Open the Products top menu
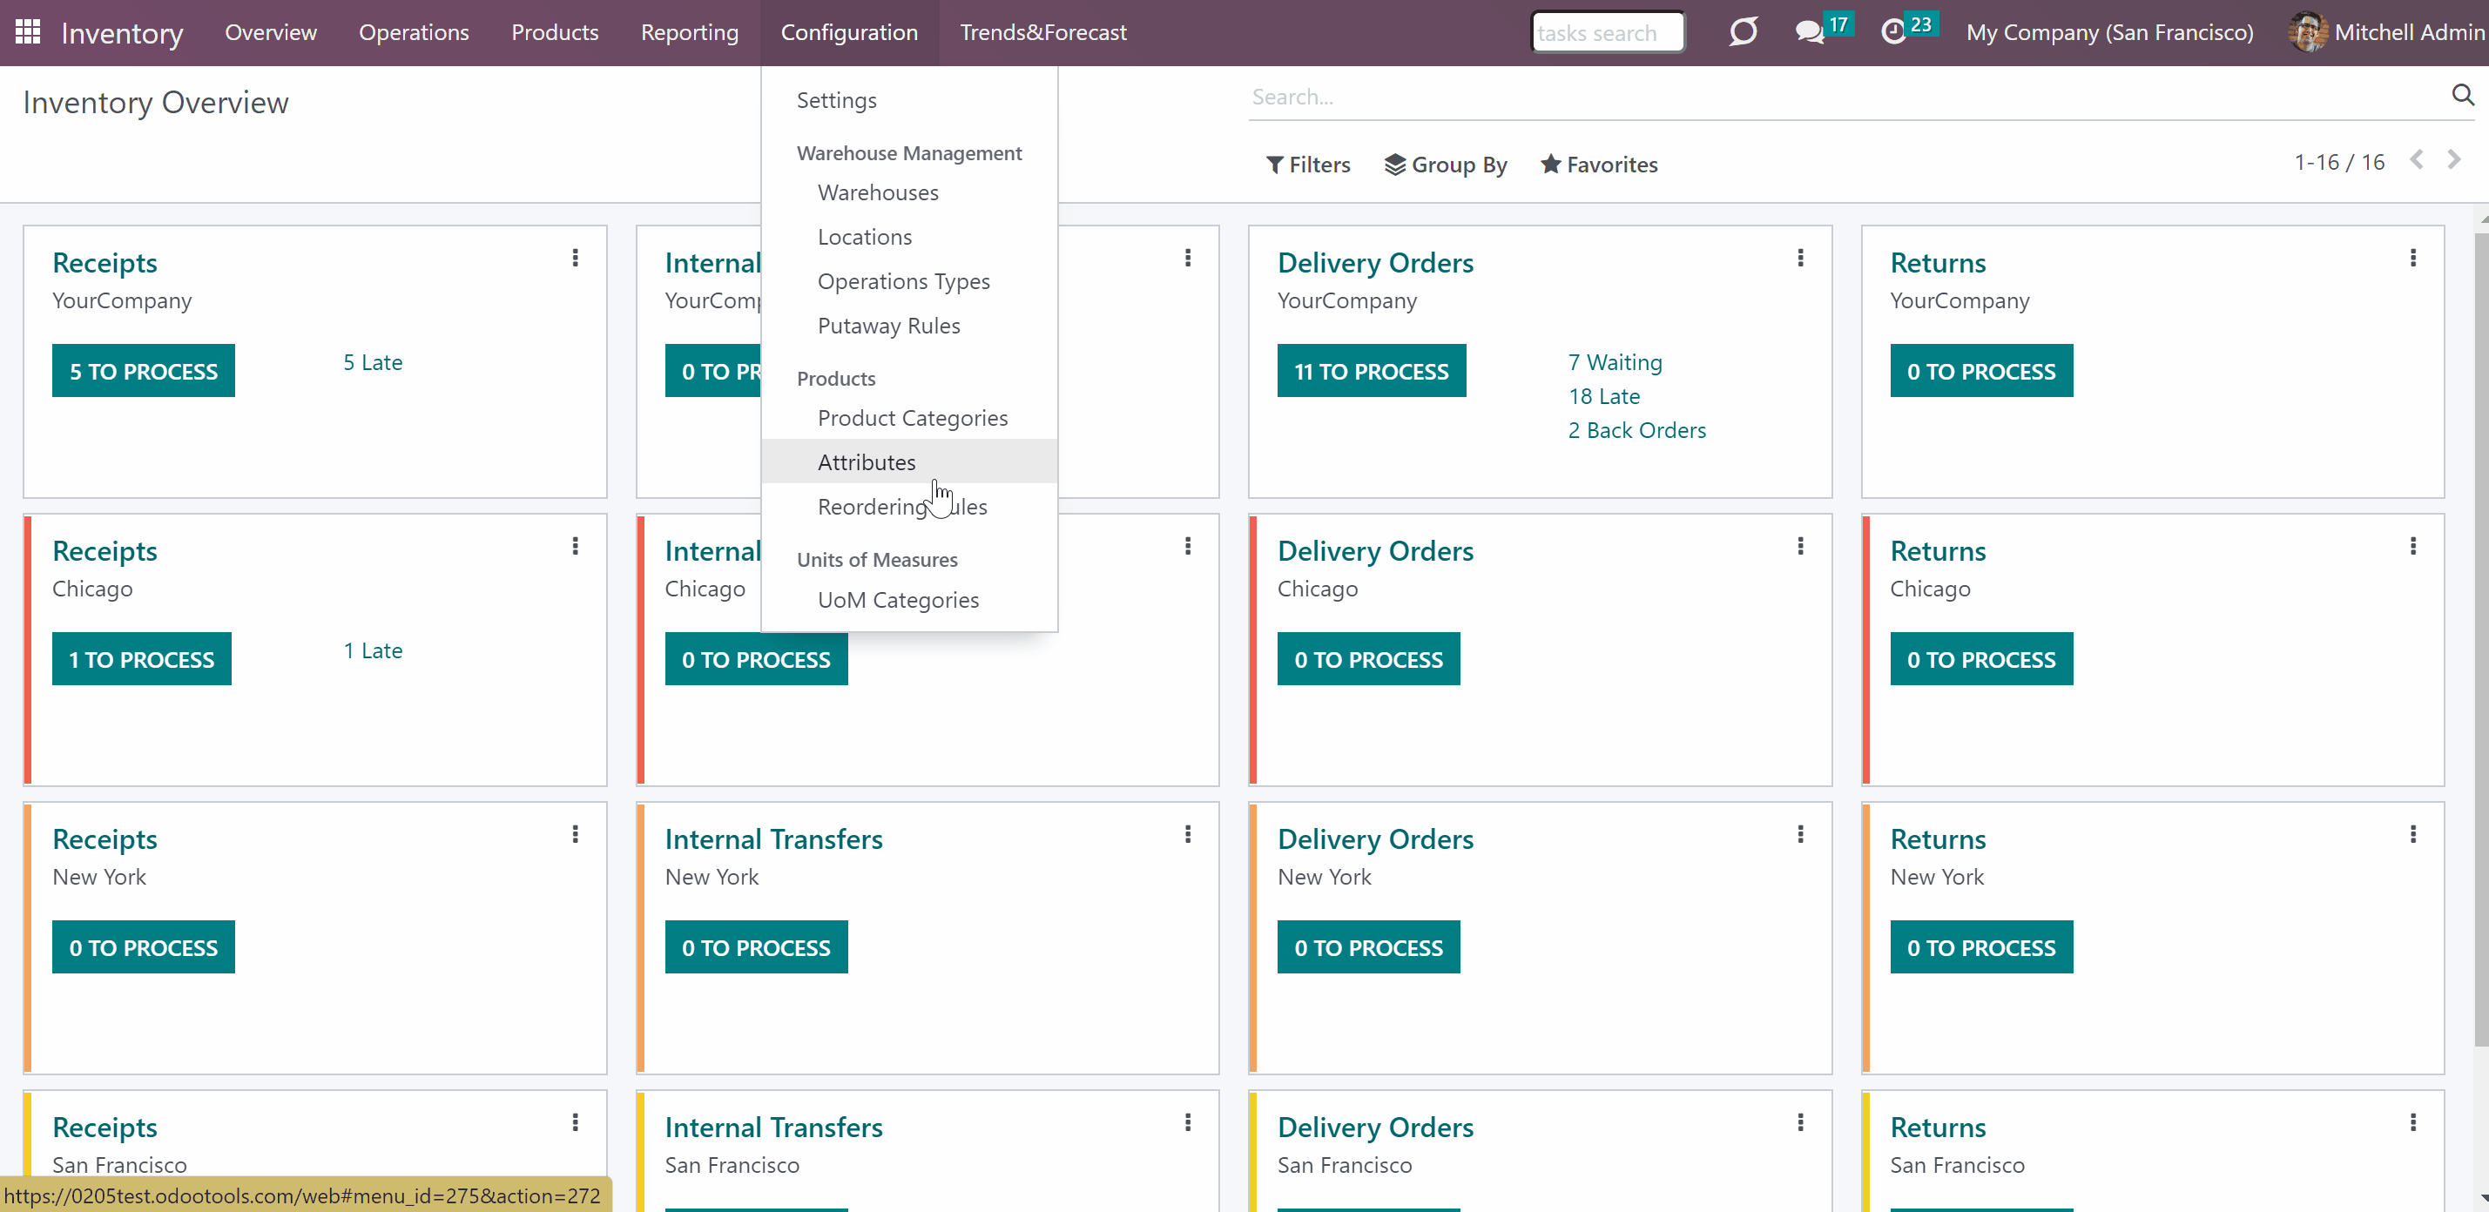2489x1212 pixels. (555, 32)
